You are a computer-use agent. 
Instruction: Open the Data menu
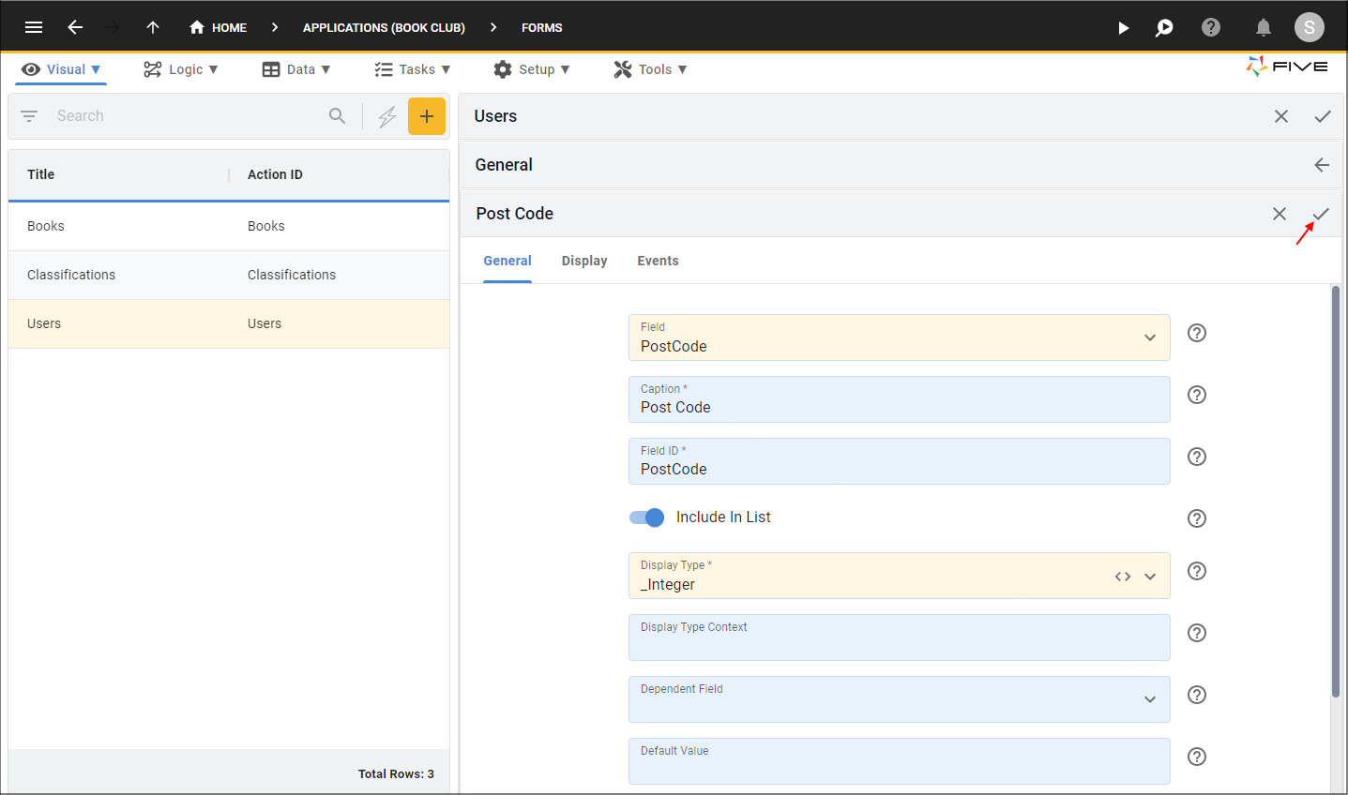(296, 69)
